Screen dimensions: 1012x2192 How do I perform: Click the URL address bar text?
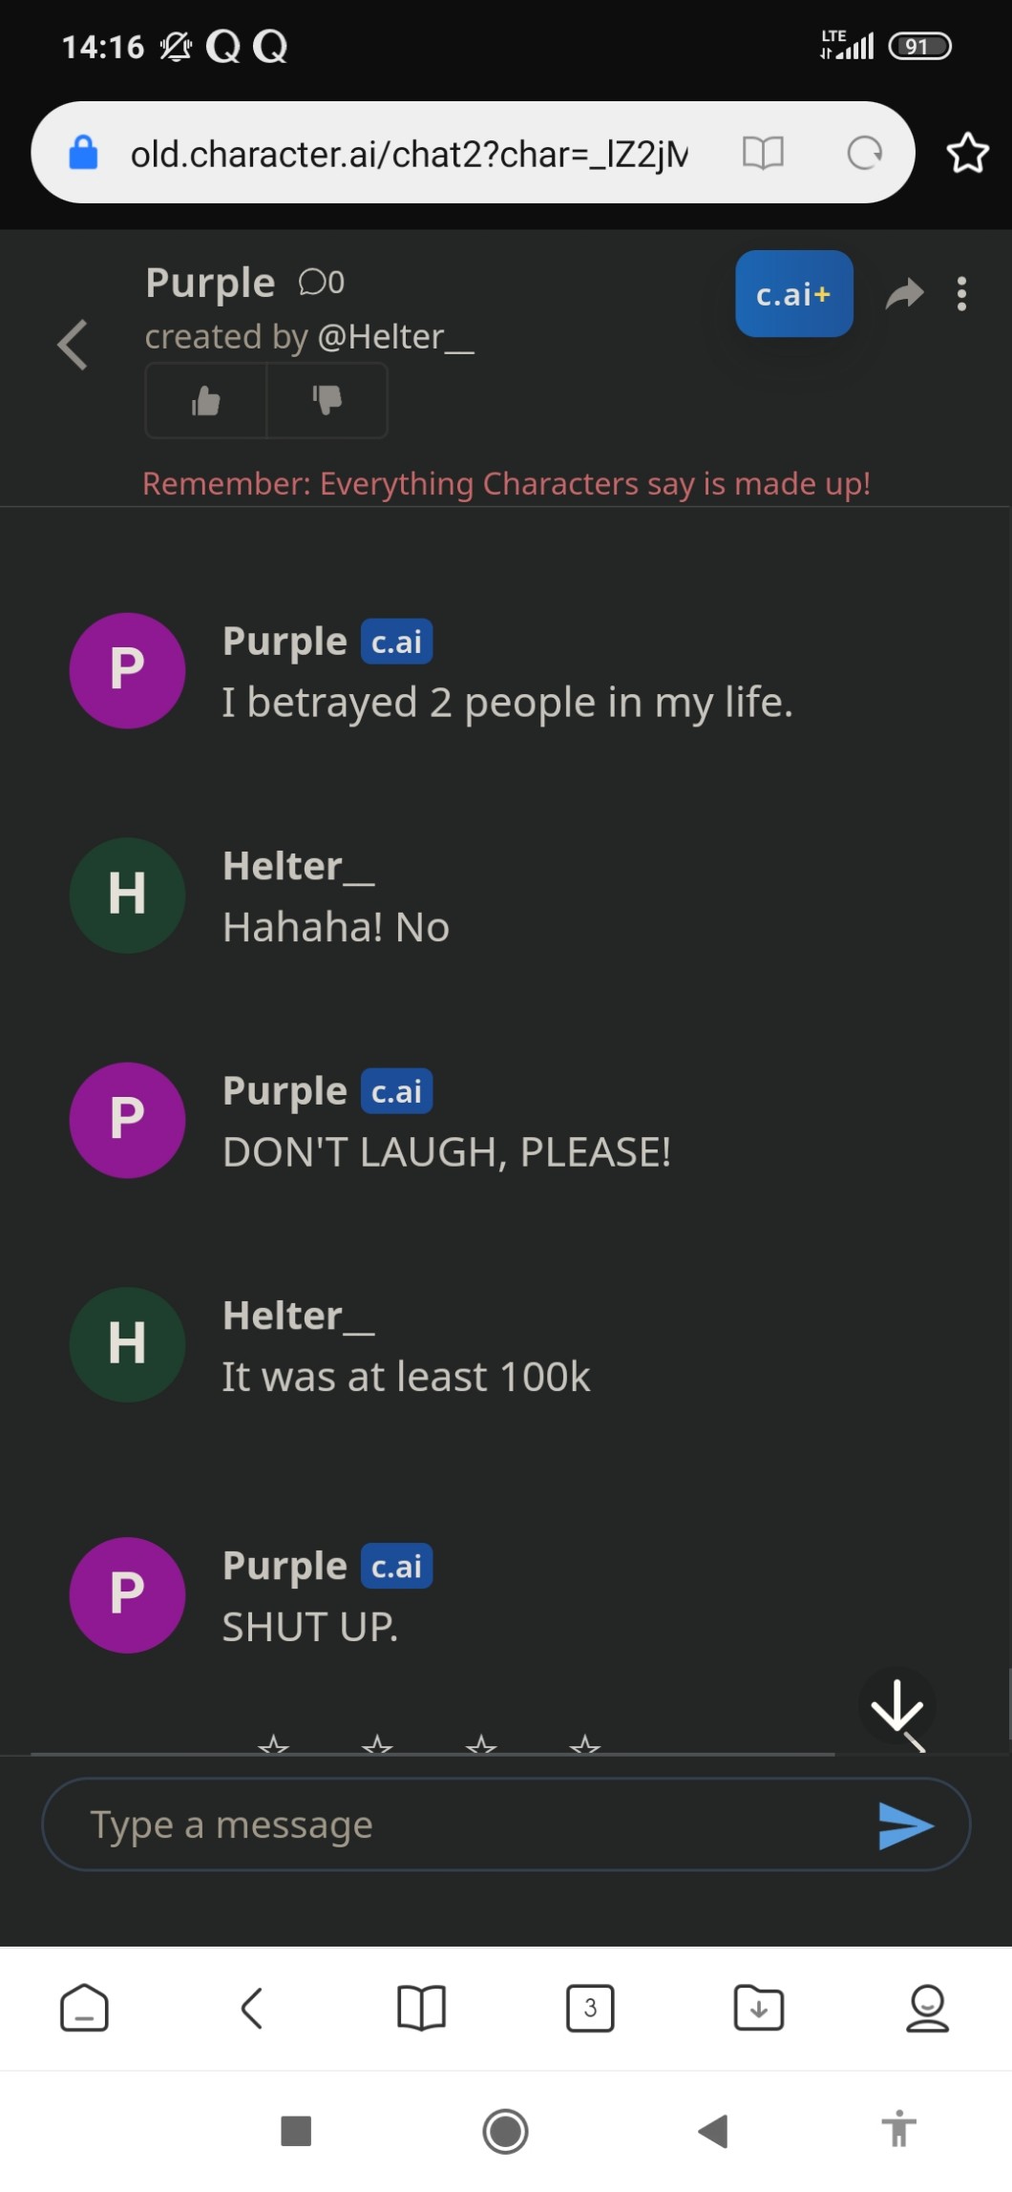409,154
